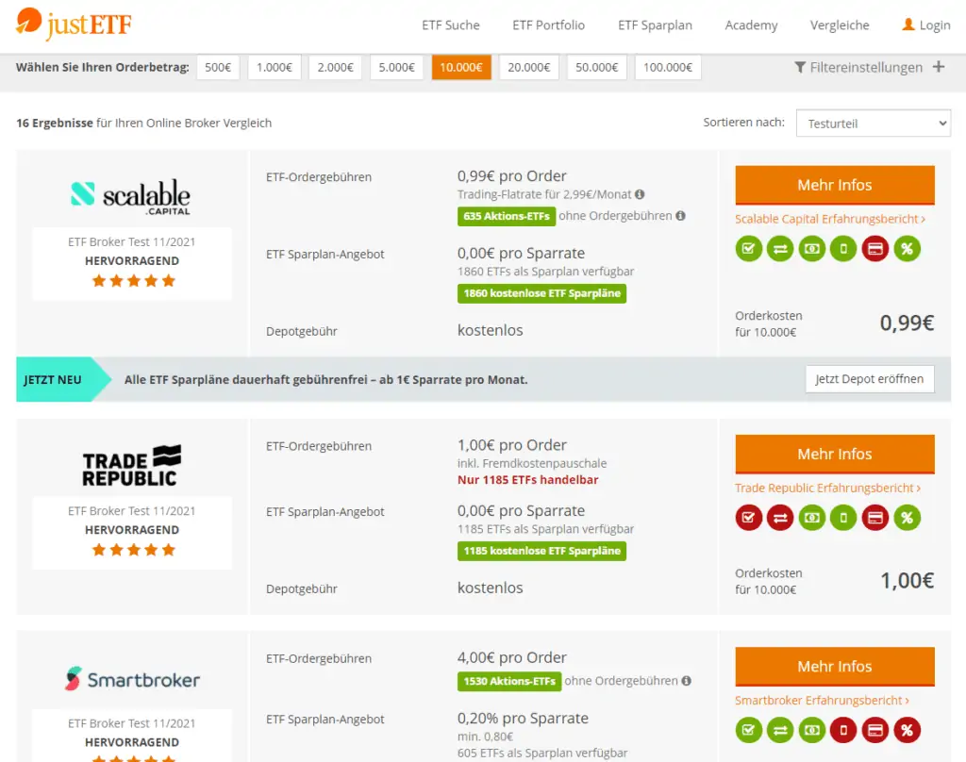Click the justETF logo
966x762 pixels.
[74, 24]
